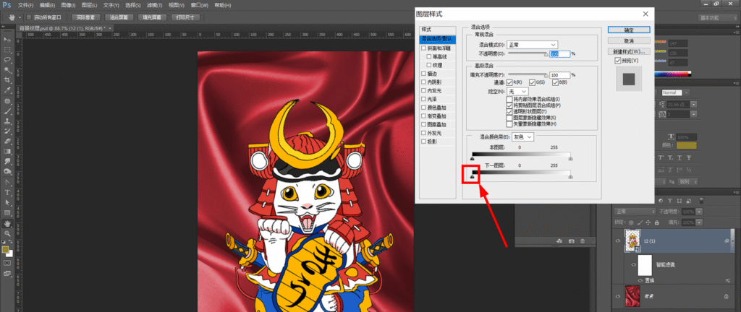741x312 pixels.
Task: Click the lock icon on background layer
Action: (x=725, y=296)
